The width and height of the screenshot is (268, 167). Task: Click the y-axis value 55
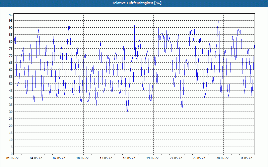tap(11, 77)
